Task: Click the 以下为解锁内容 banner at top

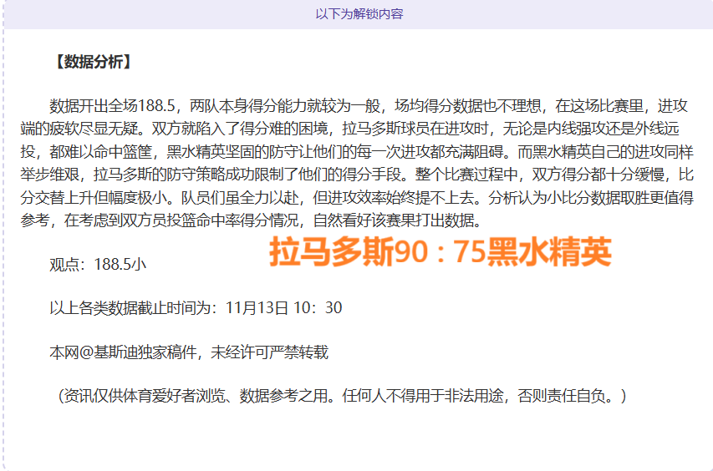Action: tap(359, 14)
